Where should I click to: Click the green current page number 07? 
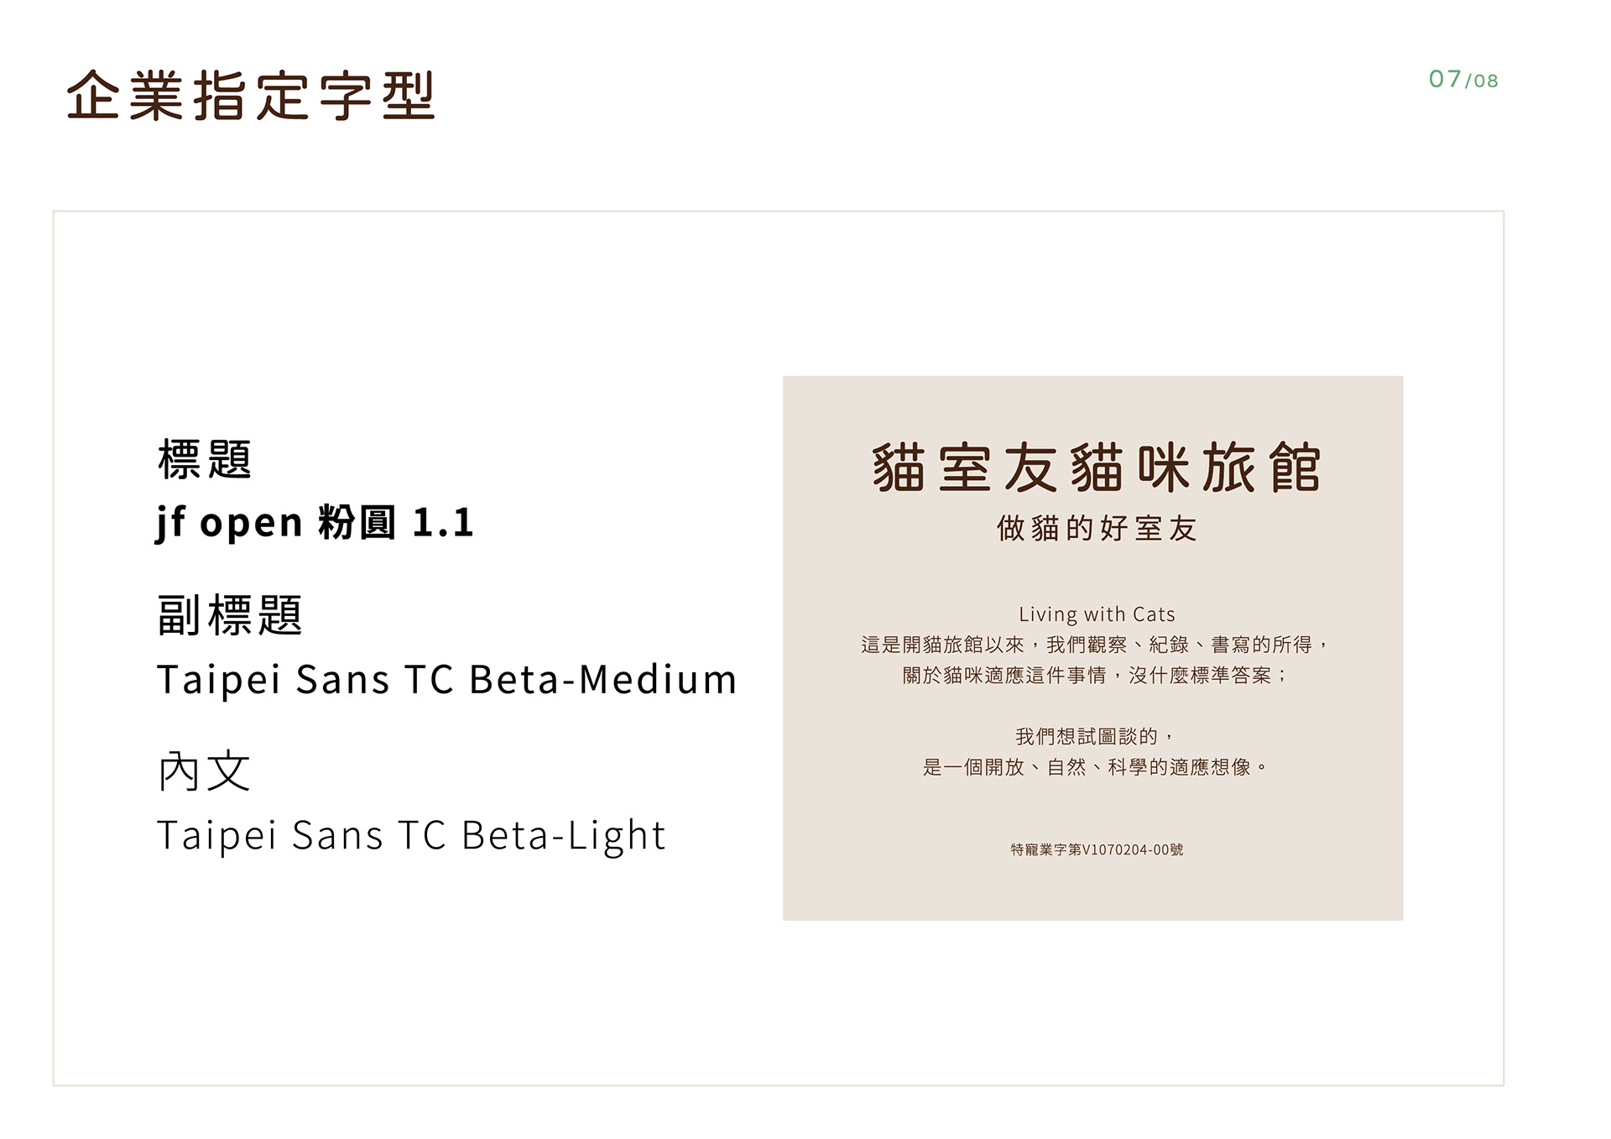click(x=1445, y=80)
